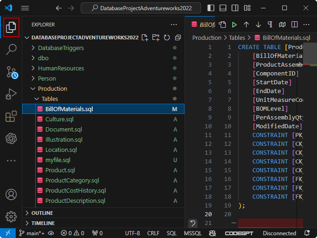Open the hamburger application menu

(x=25, y=8)
